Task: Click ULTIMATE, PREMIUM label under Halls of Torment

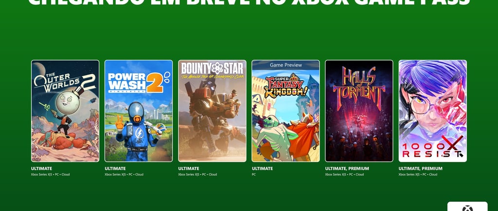Action: pos(347,169)
